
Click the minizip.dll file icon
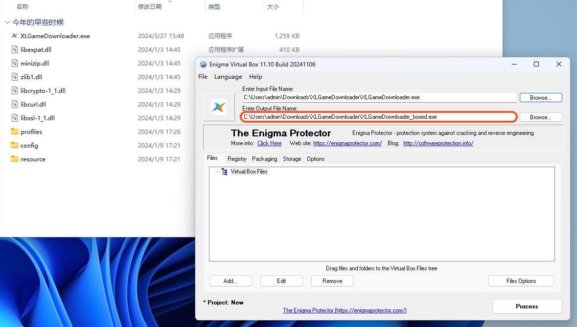click(14, 63)
